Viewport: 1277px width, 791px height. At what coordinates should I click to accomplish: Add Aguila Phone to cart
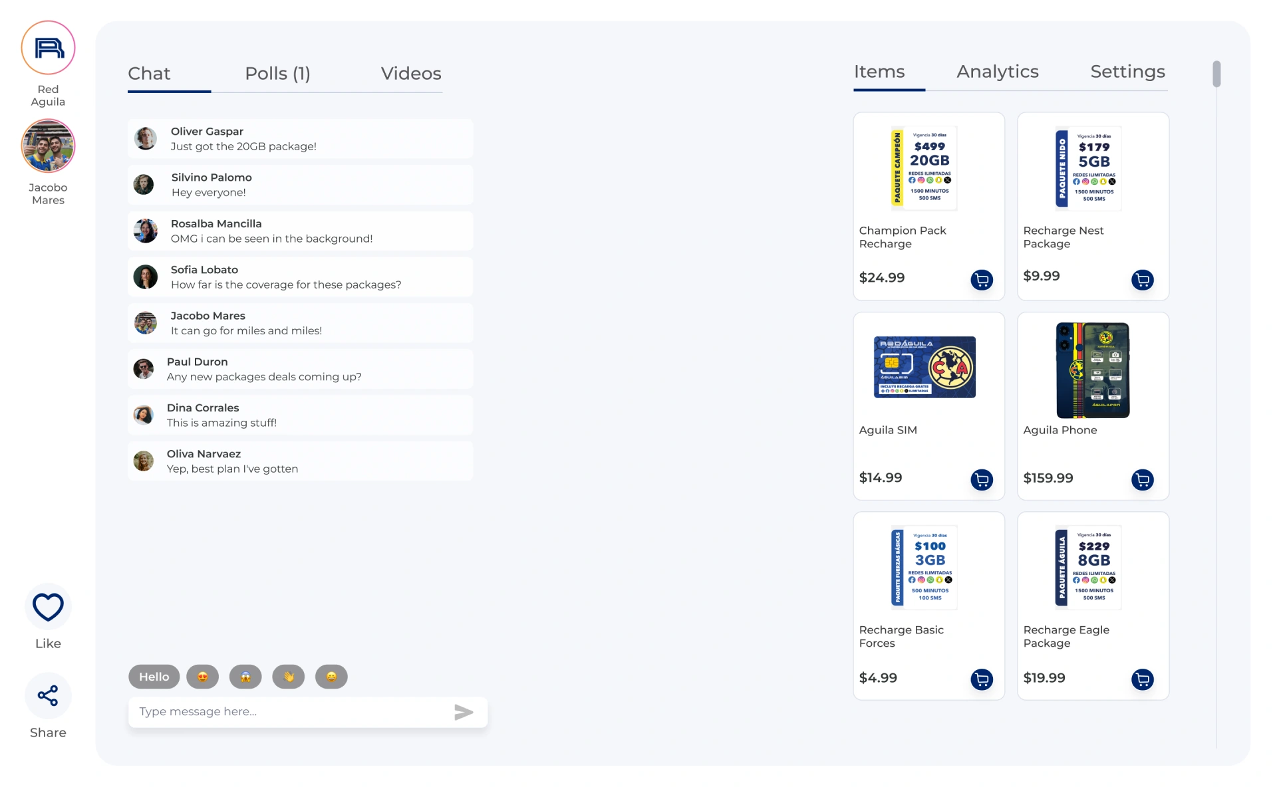(1142, 479)
